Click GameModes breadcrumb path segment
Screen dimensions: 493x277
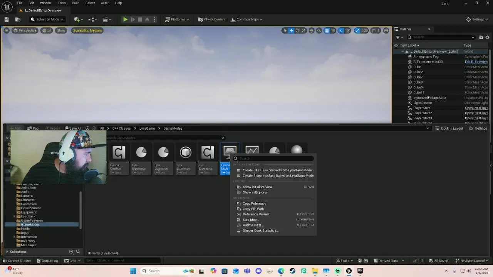[173, 128]
